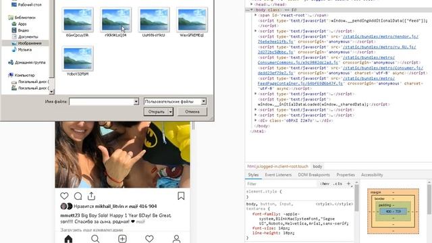Like the post with the heart icon
Viewport: 432px width, 243px height.
coord(64,196)
